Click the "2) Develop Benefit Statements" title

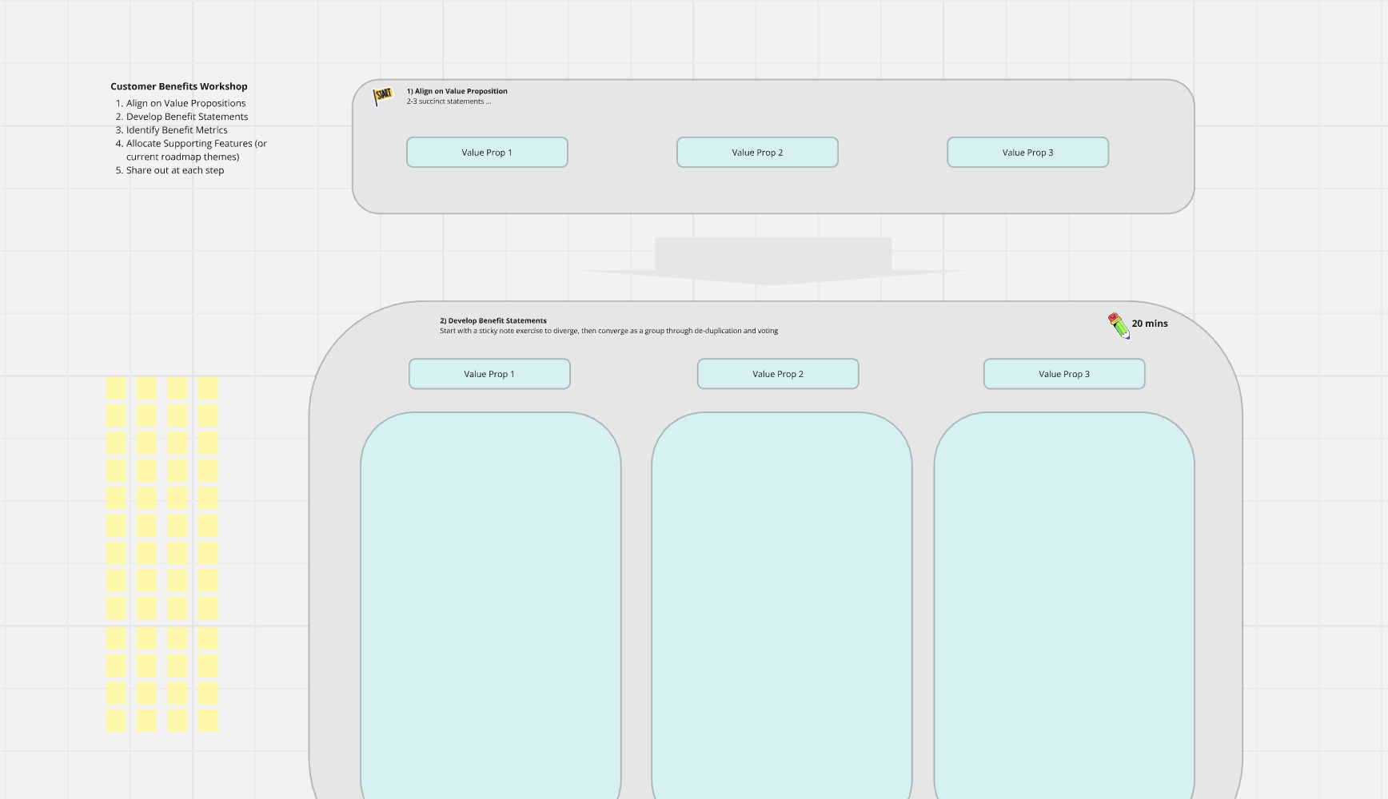[x=493, y=320]
